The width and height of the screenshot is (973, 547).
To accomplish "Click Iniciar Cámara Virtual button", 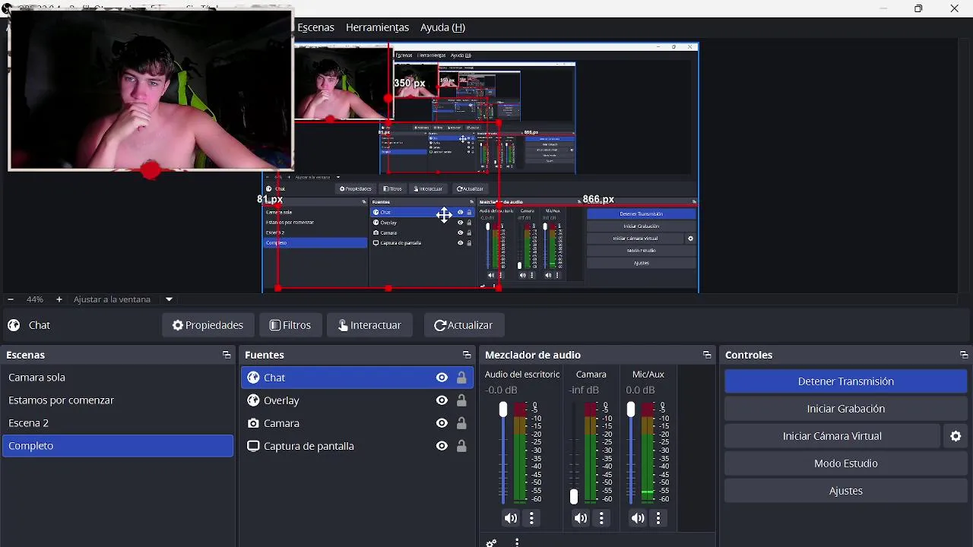I will 832,436.
